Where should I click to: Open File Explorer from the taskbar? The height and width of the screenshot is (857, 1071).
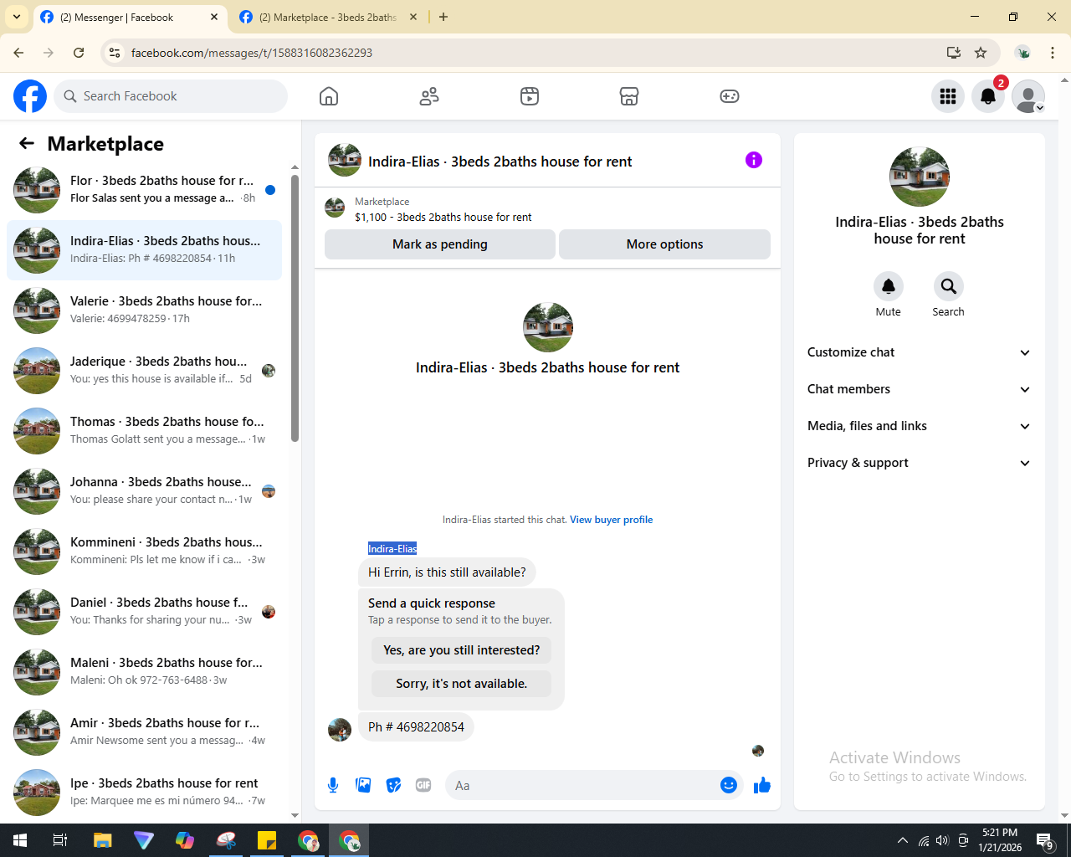[102, 840]
